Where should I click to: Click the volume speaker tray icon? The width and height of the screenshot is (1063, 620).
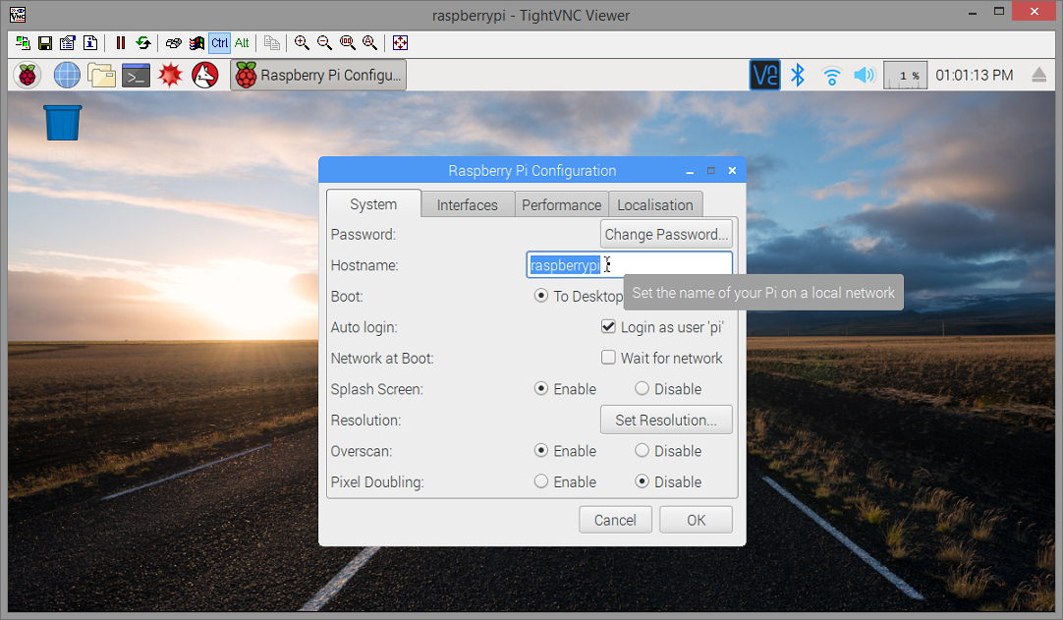[x=865, y=76]
